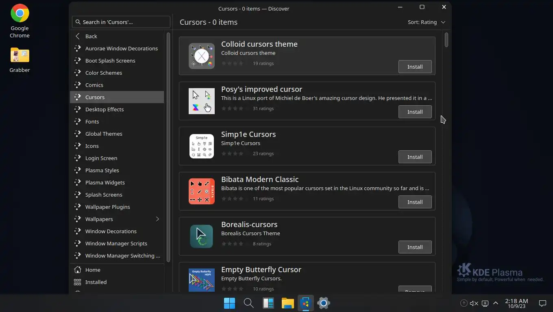Screen dimensions: 553x312
Task: Click the Colloid cursors theme title
Action: [x=259, y=44]
